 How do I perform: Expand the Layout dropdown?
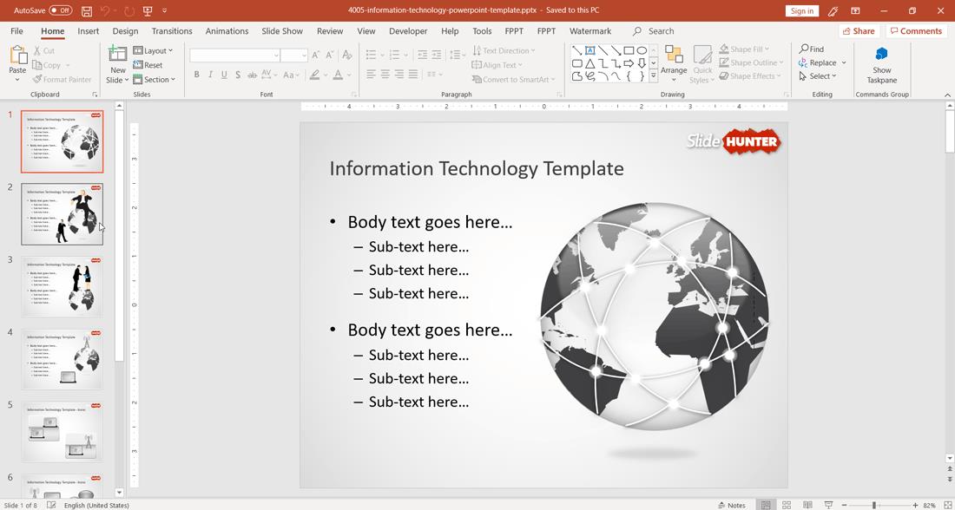coord(153,51)
